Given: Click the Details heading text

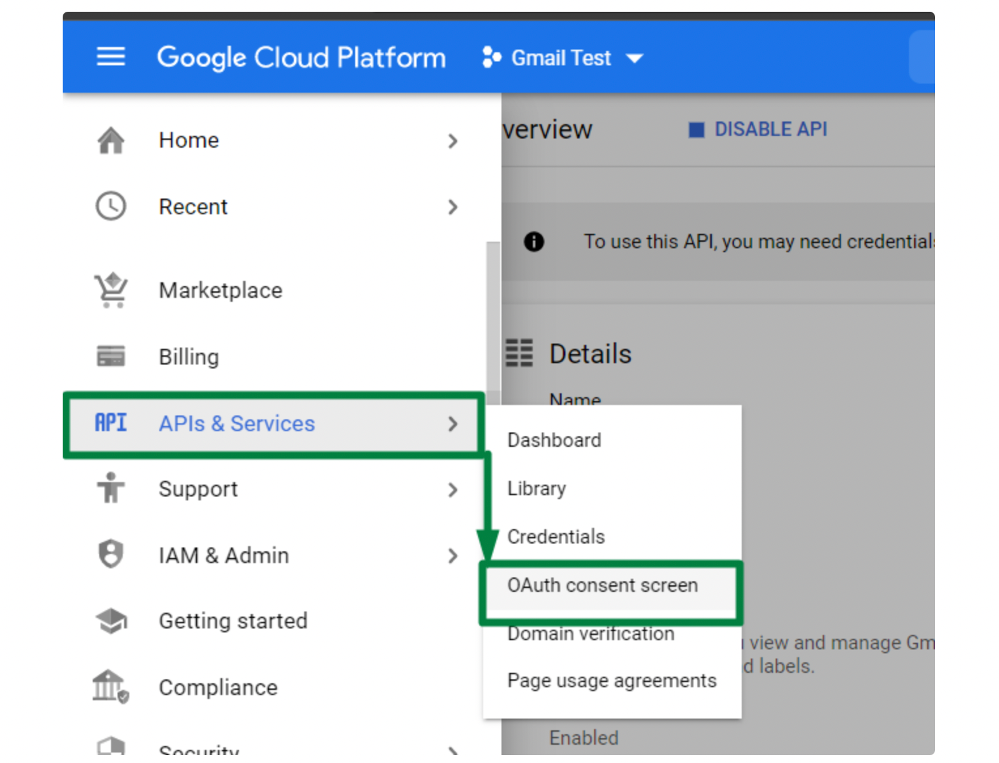Looking at the screenshot, I should [590, 354].
